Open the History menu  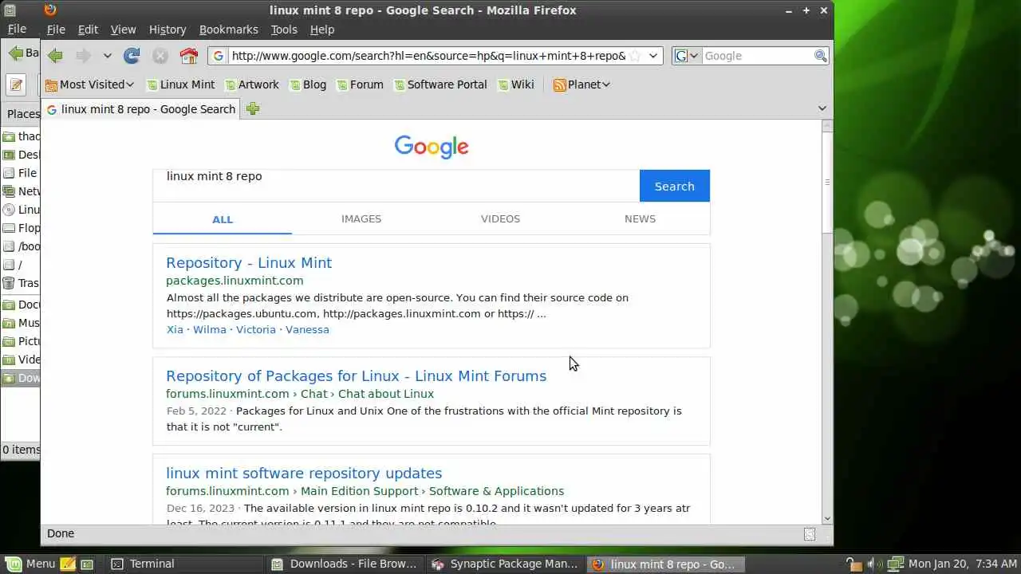point(168,29)
